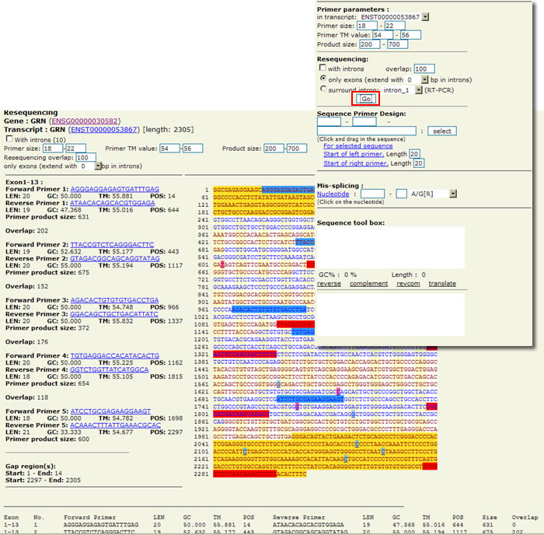The width and height of the screenshot is (544, 535).
Task: Click the Go button under Resequencing
Action: click(x=366, y=99)
